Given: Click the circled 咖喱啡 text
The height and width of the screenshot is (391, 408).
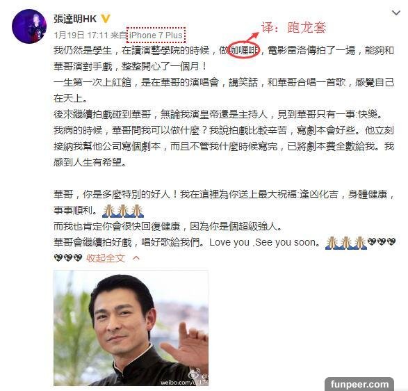Looking at the screenshot, I should point(243,50).
